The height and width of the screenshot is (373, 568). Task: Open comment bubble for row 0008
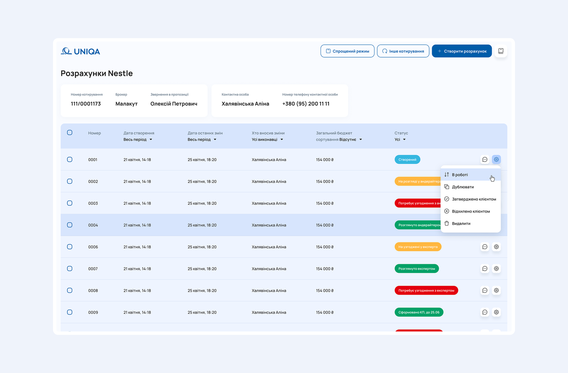tap(484, 291)
